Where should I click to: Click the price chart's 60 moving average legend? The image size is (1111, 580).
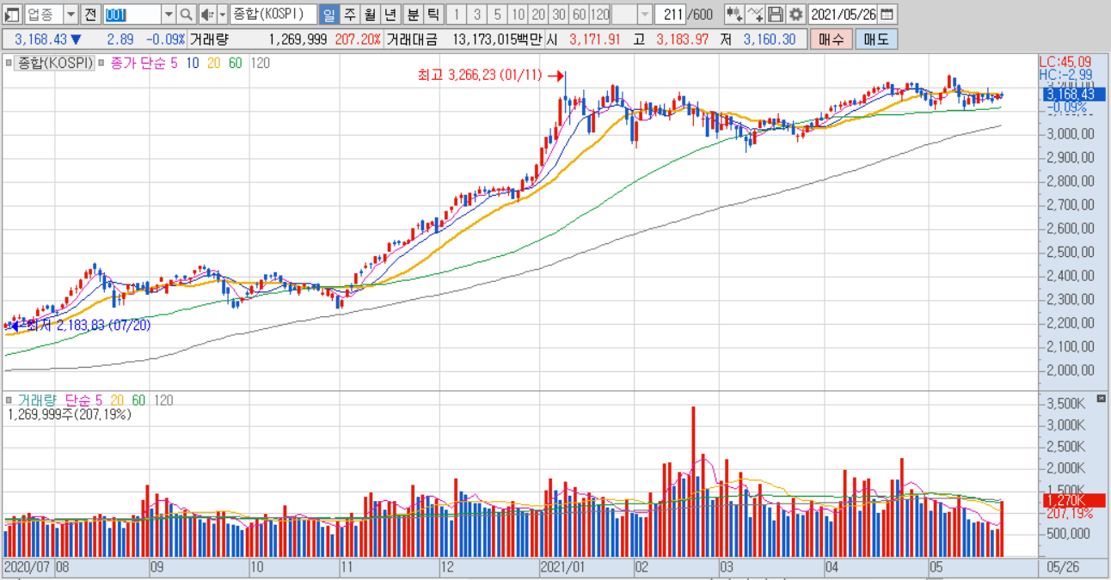[236, 63]
